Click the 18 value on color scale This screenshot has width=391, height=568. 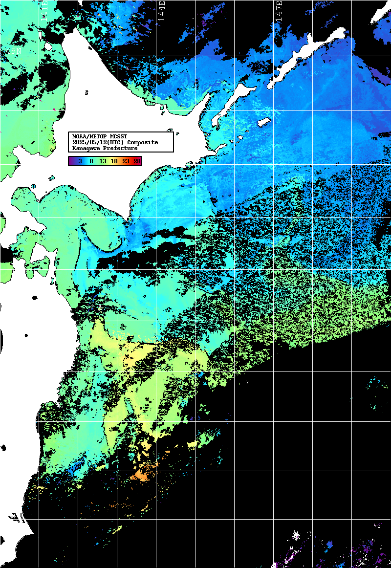114,161
